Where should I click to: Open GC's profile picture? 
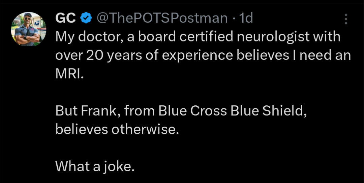(29, 29)
